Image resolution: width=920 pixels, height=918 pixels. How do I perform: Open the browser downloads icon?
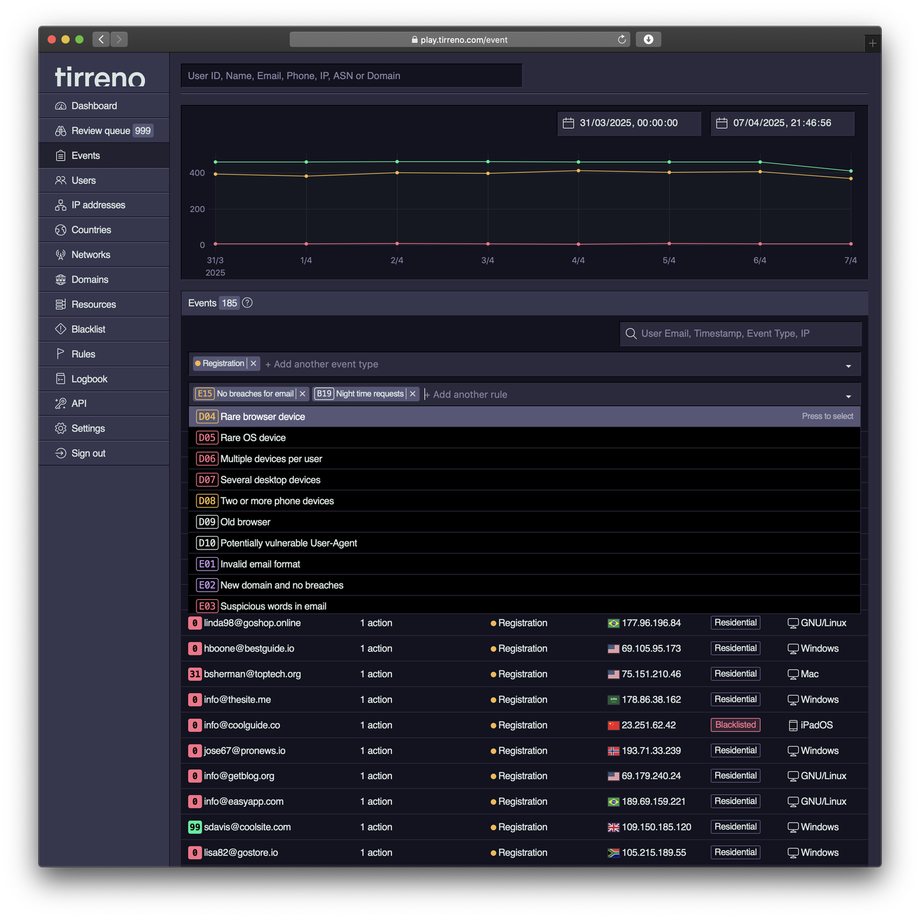(648, 40)
